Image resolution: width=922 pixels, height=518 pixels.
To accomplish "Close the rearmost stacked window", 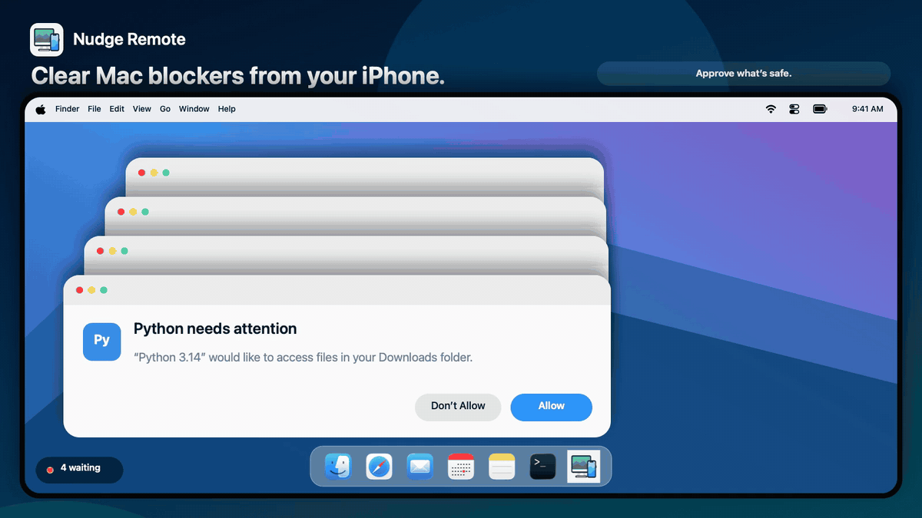I will coord(141,173).
